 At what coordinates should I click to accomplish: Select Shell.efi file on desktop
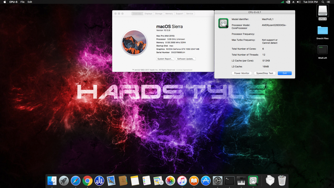point(323,50)
